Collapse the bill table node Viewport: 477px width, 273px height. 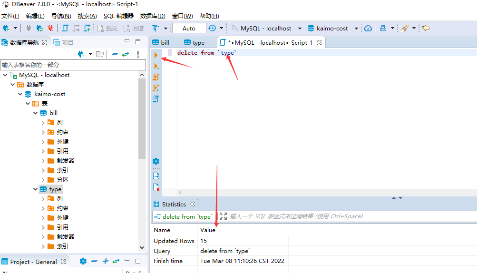(x=35, y=113)
